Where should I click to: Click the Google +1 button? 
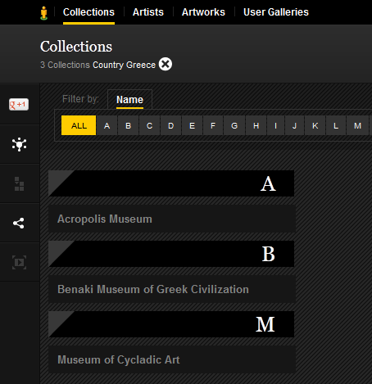pos(19,104)
